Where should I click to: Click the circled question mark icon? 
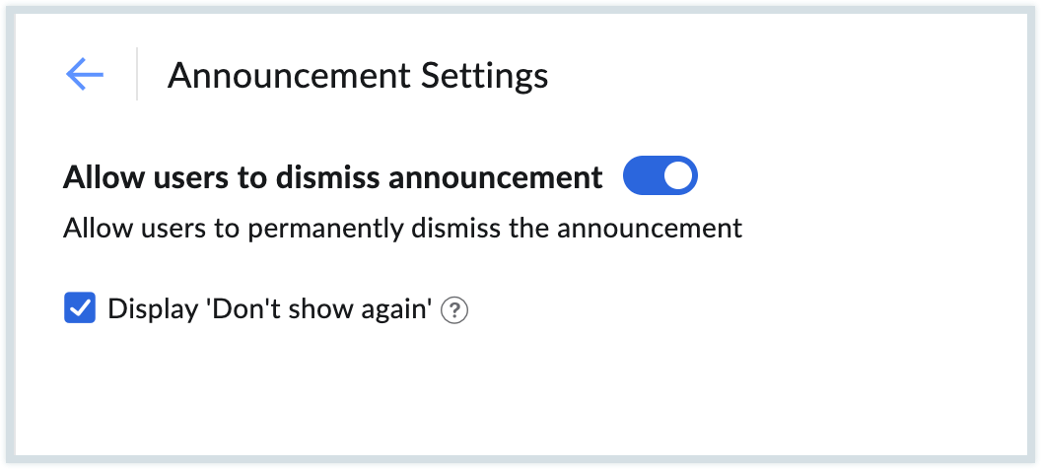[454, 309]
